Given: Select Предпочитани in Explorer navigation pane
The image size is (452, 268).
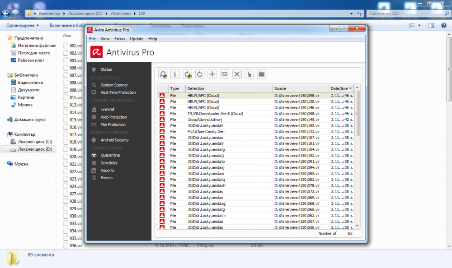Looking at the screenshot, I should tap(28, 38).
